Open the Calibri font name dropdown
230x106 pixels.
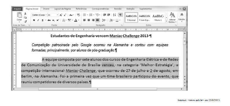[39, 15]
